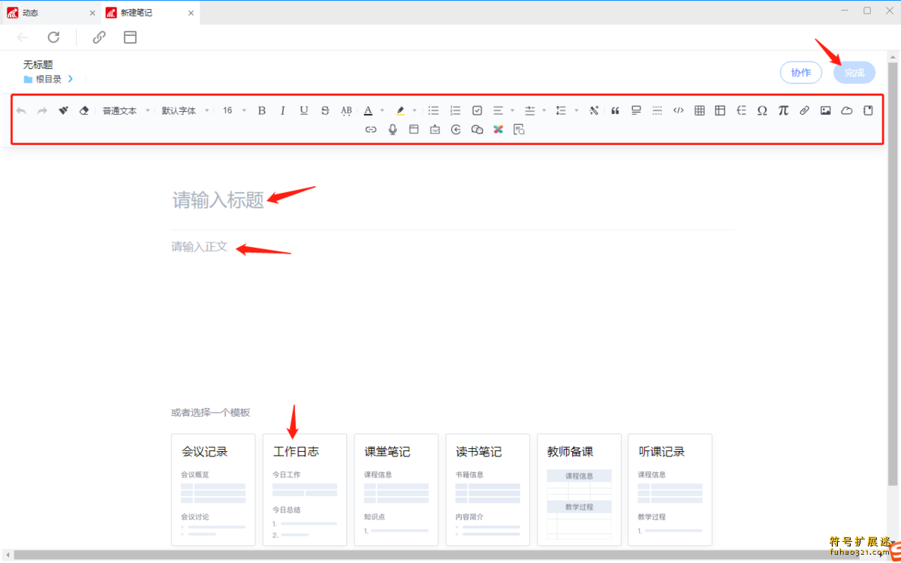The width and height of the screenshot is (901, 563).
Task: Refresh with the reload icon
Action: [x=53, y=37]
